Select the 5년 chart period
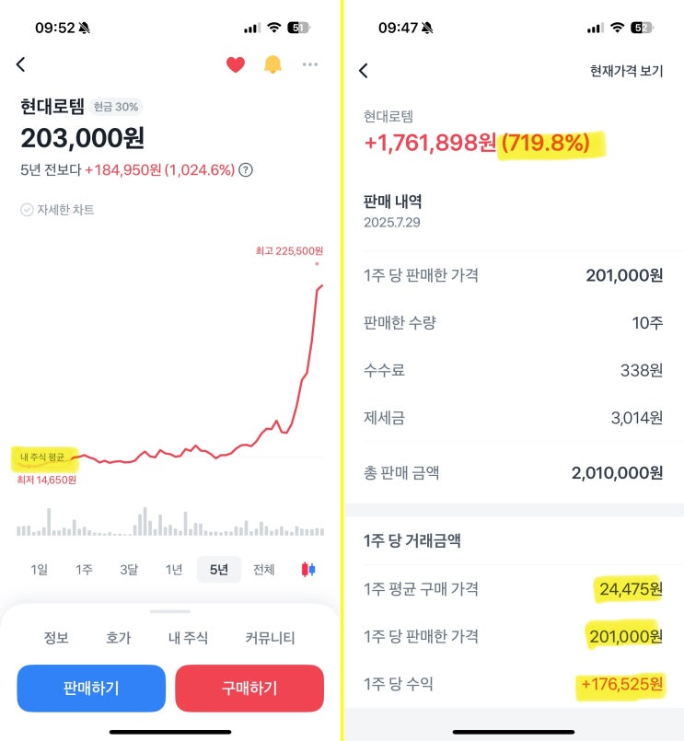This screenshot has height=741, width=684. (x=219, y=570)
